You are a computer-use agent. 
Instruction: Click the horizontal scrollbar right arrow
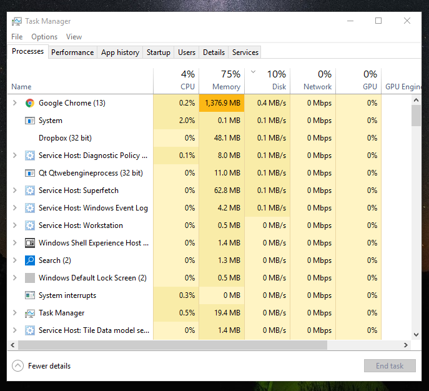click(x=406, y=345)
